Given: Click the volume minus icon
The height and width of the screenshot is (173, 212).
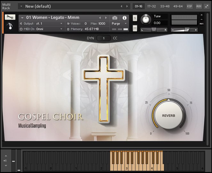Looking at the screenshot, I should pyautogui.click(x=173, y=30).
